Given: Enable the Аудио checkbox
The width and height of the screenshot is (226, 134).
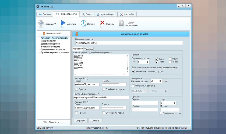Looking at the screenshot, I should (170, 59).
